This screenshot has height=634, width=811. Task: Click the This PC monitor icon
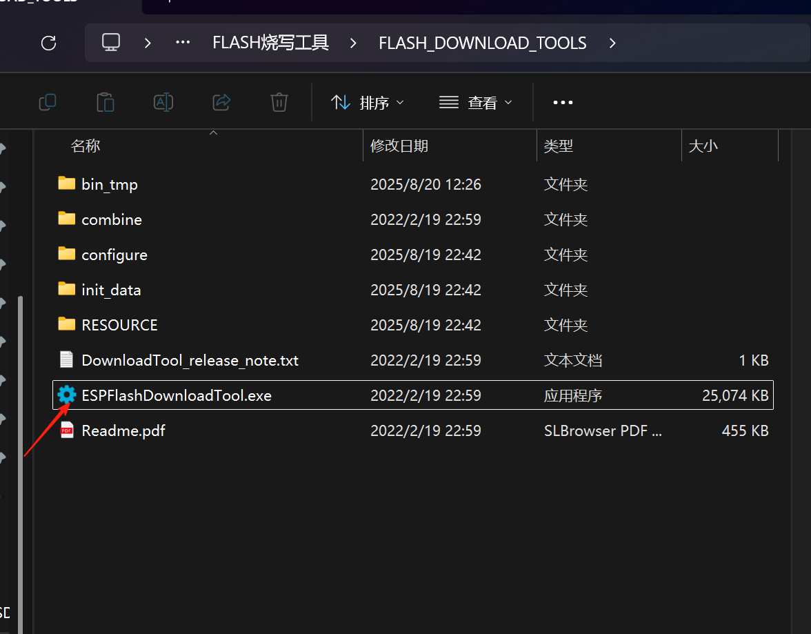(110, 43)
